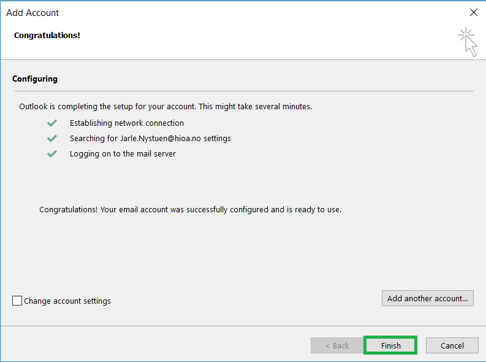Click checkmark beside Establishing network connection

point(51,123)
